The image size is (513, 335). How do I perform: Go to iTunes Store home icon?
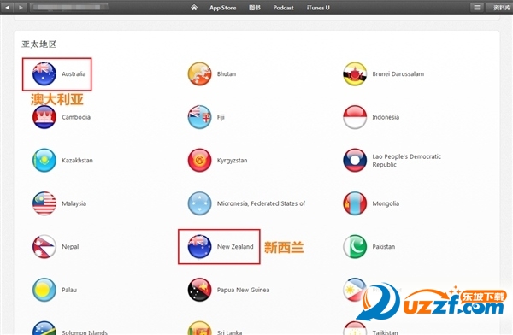point(194,7)
